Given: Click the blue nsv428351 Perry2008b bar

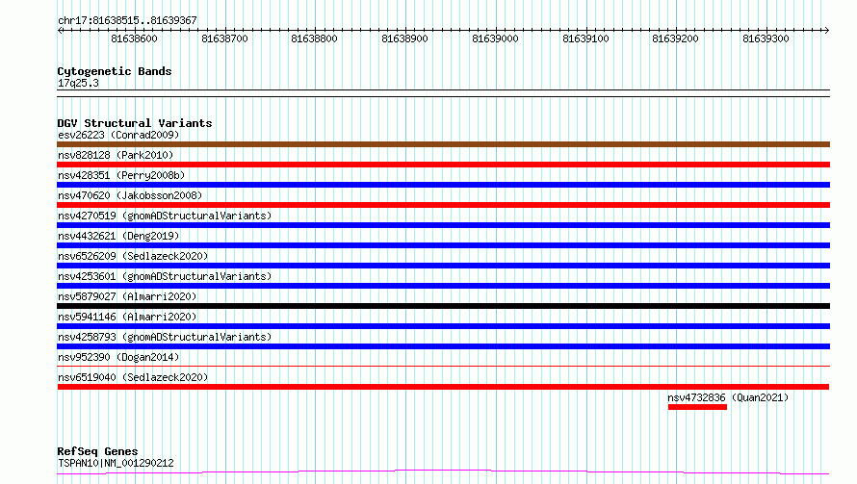Looking at the screenshot, I should pyautogui.click(x=443, y=185).
